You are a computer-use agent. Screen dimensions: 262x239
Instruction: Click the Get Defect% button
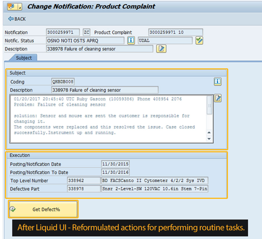coord(43,209)
